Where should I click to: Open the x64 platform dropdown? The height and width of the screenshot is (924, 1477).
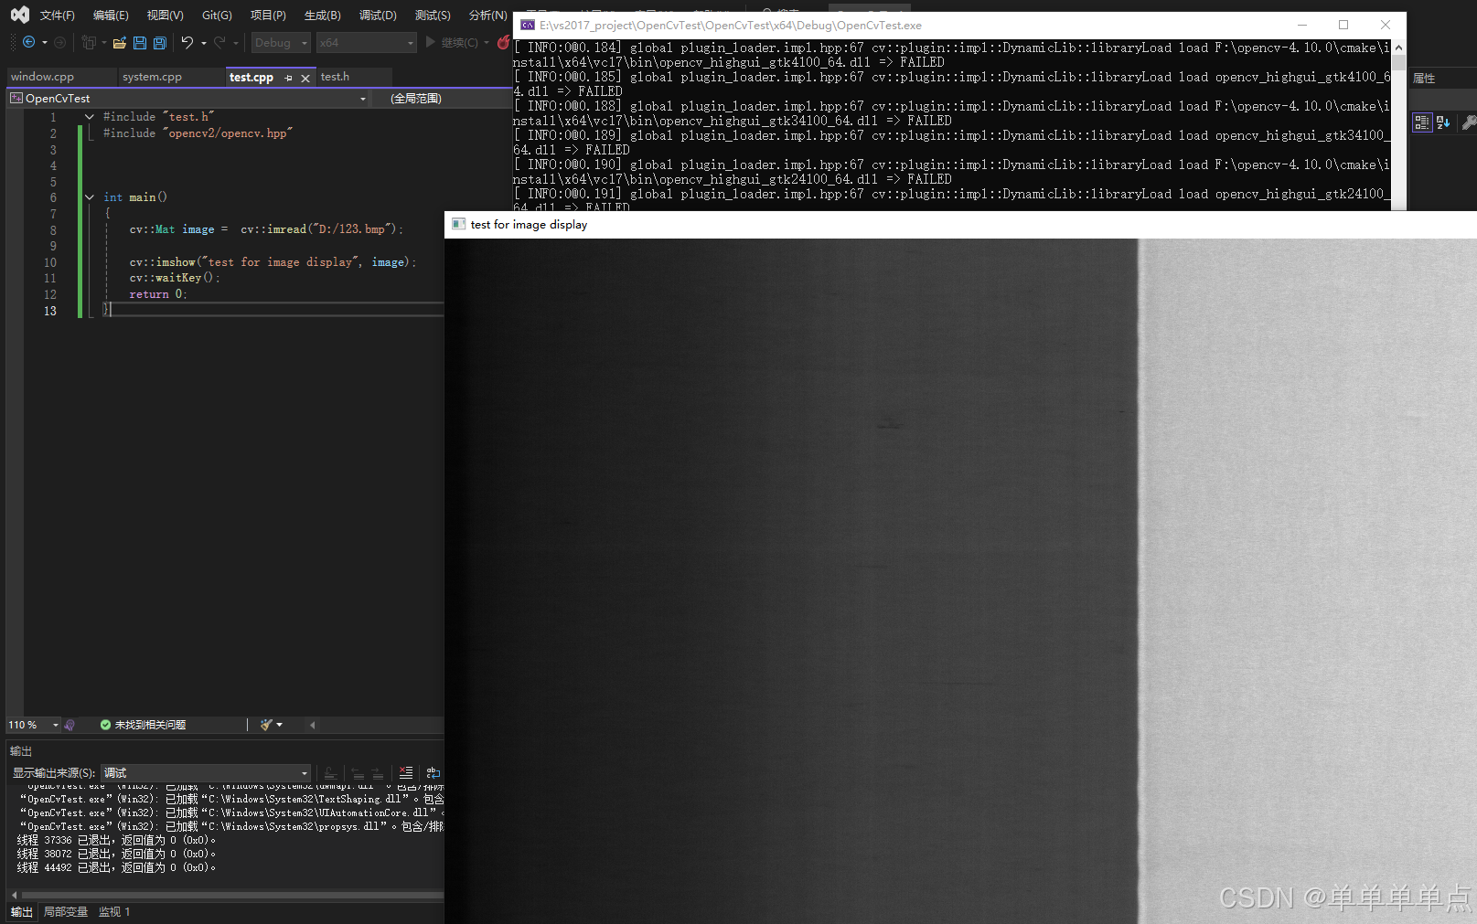(366, 42)
